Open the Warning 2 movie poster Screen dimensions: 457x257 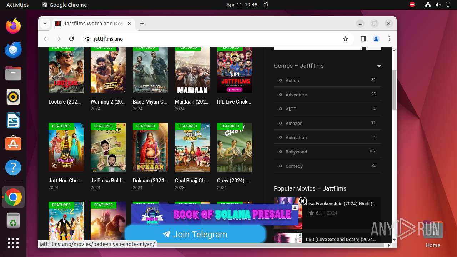[108, 70]
